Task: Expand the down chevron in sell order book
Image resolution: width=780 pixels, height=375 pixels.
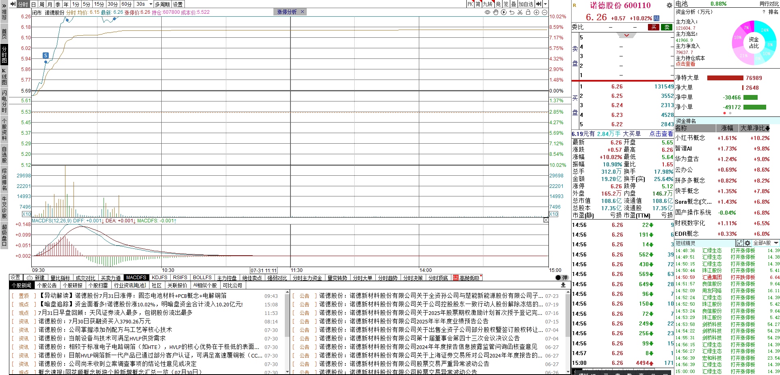Action: [626, 35]
